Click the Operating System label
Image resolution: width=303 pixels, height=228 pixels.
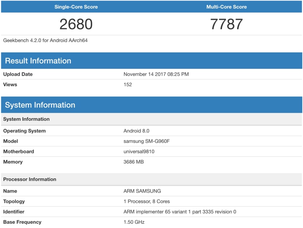pyautogui.click(x=24, y=131)
